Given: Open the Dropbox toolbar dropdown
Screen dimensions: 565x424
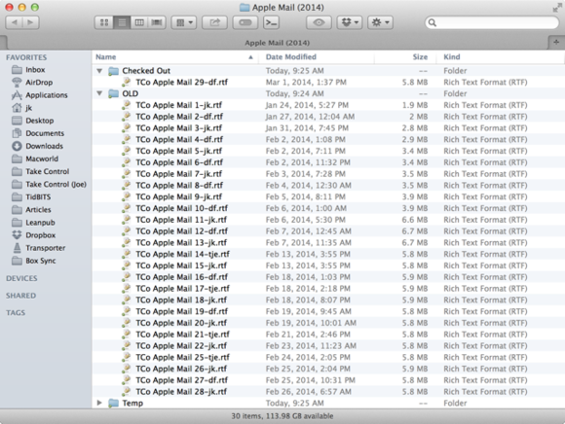Looking at the screenshot, I should [x=350, y=22].
